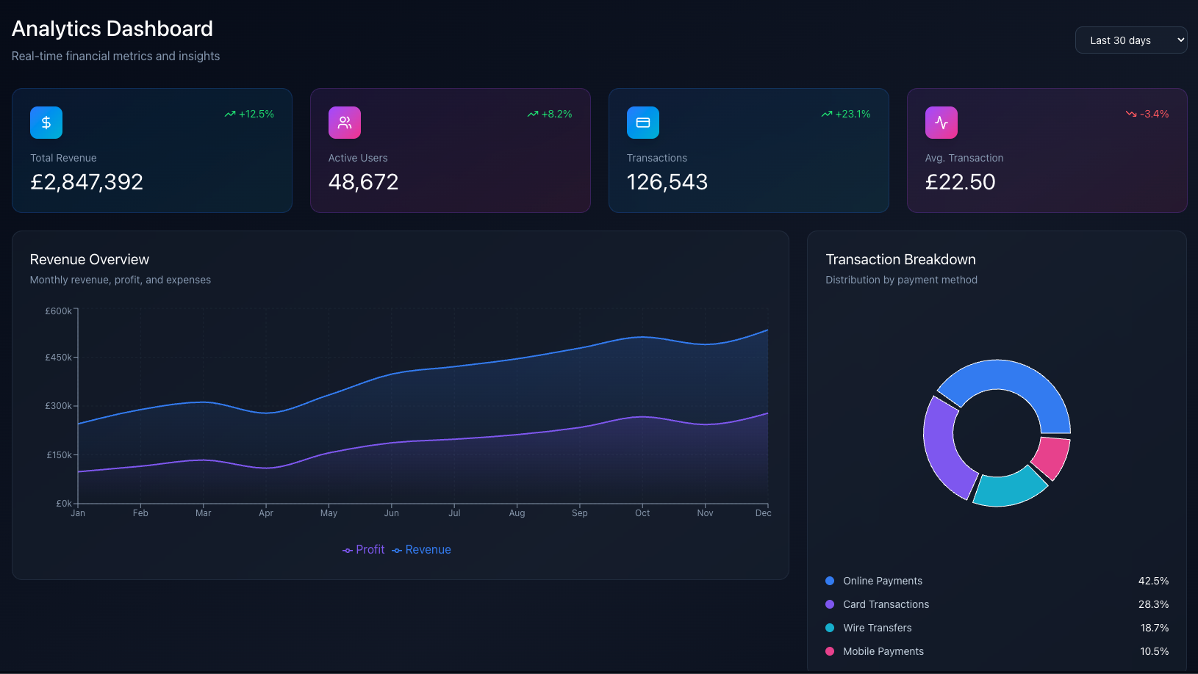Click the 42.5% value for Online Payments
This screenshot has width=1198, height=674.
1153,581
